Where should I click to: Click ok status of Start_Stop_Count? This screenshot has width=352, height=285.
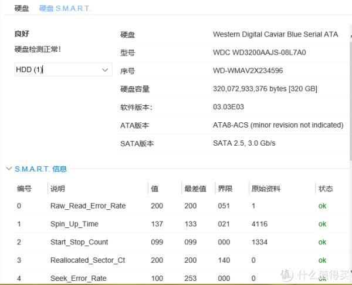(322, 242)
